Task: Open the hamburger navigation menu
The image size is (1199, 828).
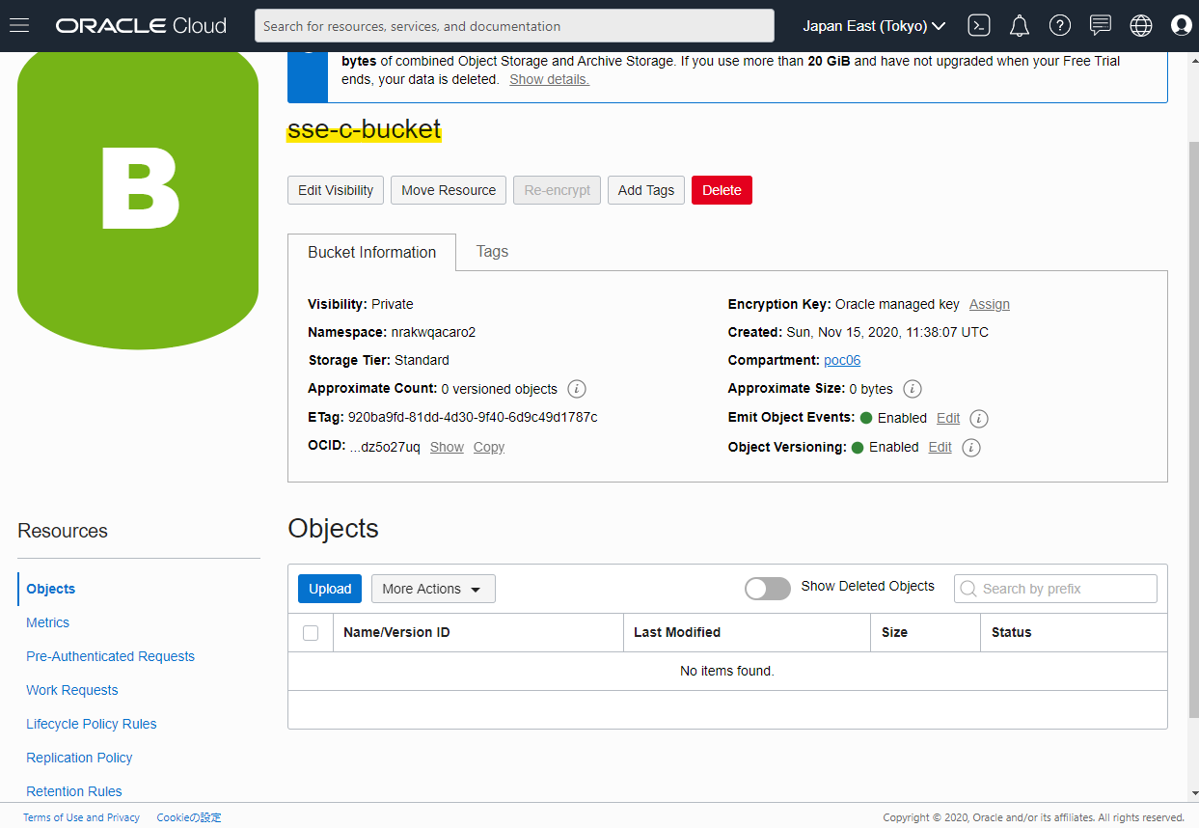Action: (x=19, y=26)
